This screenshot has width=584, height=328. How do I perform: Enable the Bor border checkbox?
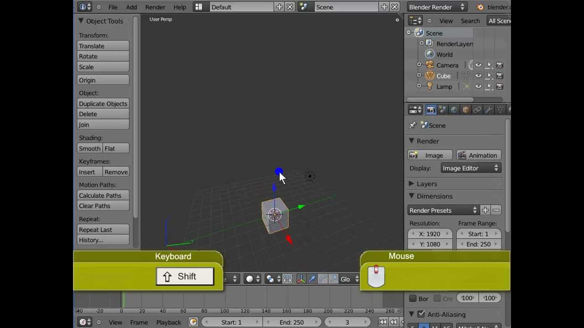413,298
